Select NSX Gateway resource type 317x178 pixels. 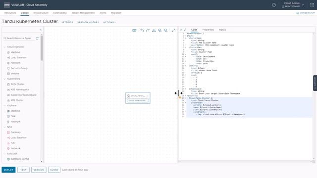pos(14,132)
